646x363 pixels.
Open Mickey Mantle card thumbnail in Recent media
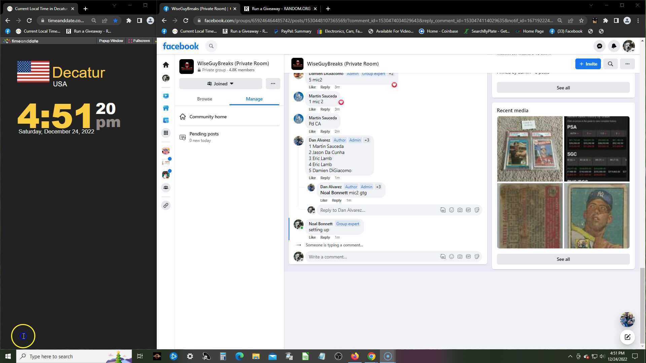tap(596, 216)
